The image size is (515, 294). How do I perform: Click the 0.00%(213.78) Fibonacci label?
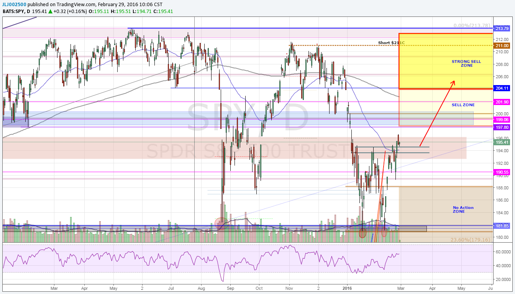tap(472, 26)
